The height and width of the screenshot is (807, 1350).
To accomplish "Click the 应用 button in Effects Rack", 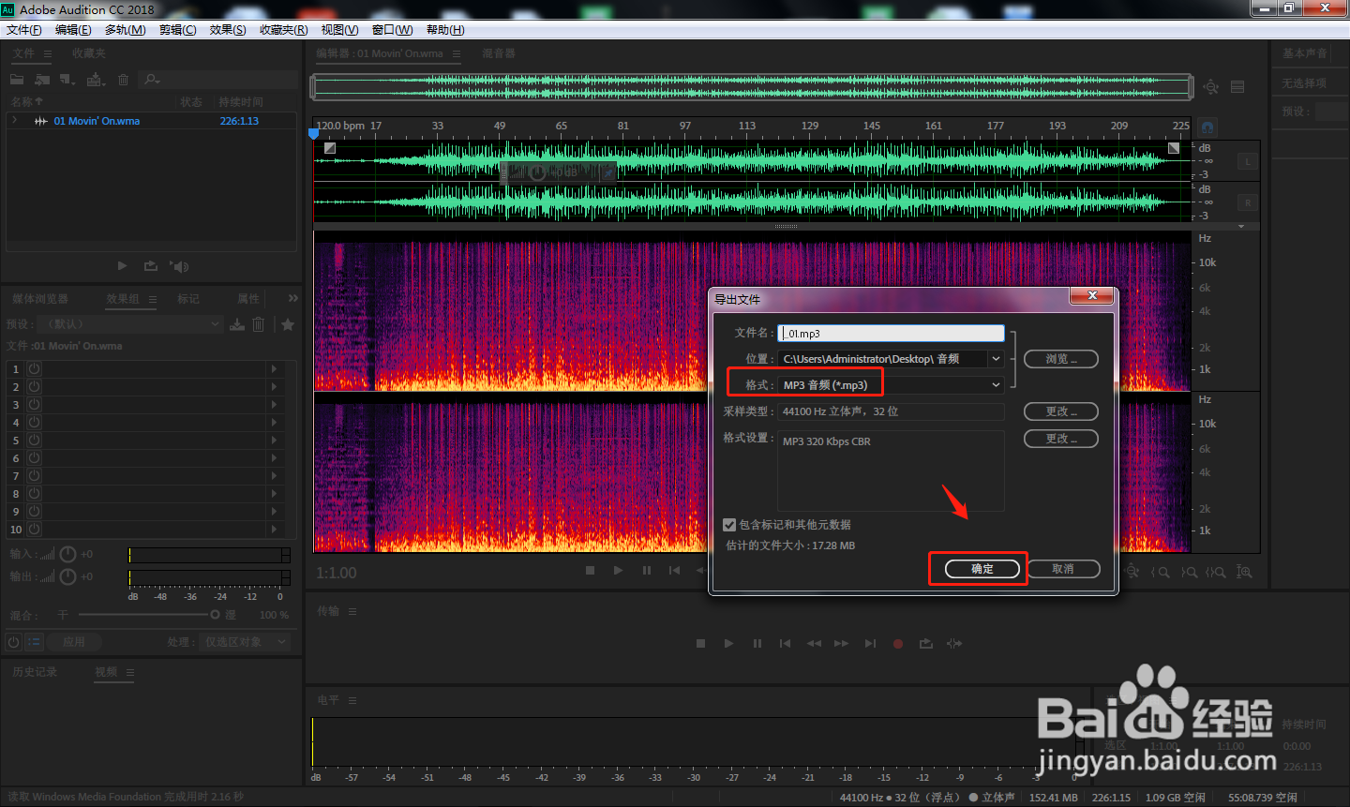I will (74, 642).
